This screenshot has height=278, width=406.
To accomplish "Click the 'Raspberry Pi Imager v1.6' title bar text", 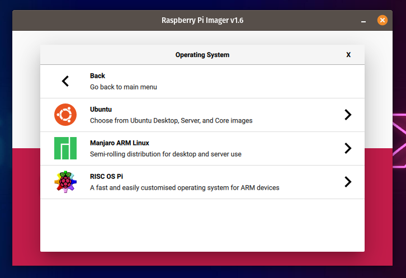I will [x=202, y=21].
